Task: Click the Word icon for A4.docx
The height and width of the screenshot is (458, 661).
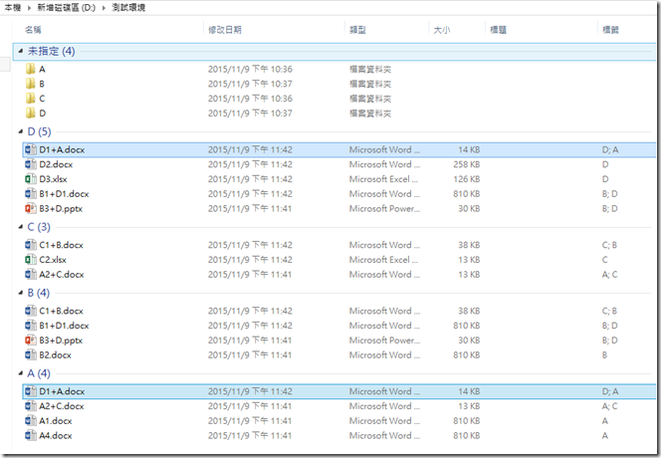Action: (29, 436)
